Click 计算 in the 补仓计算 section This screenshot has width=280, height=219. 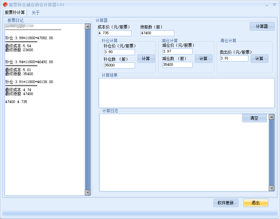pyautogui.click(x=146, y=58)
